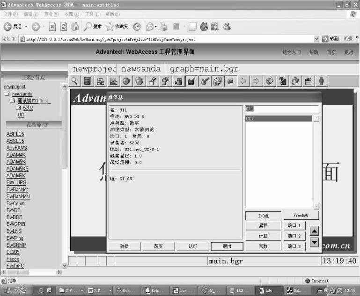Click the browser History clock icon

point(137,27)
